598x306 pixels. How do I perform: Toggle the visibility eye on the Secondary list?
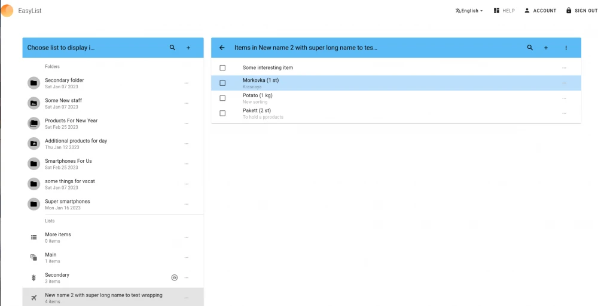[x=174, y=277]
